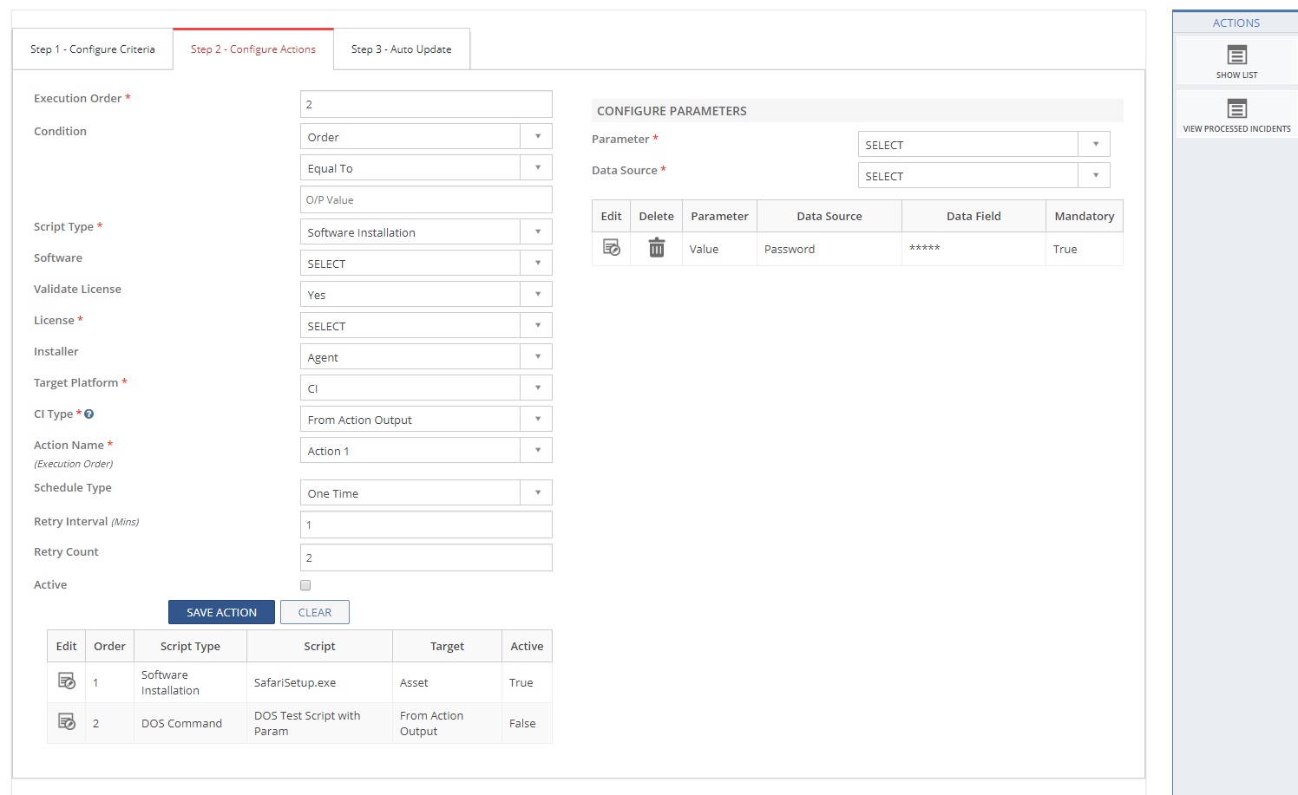Open the Parameter select dropdown
Screen dimensions: 1298x795
tap(983, 144)
